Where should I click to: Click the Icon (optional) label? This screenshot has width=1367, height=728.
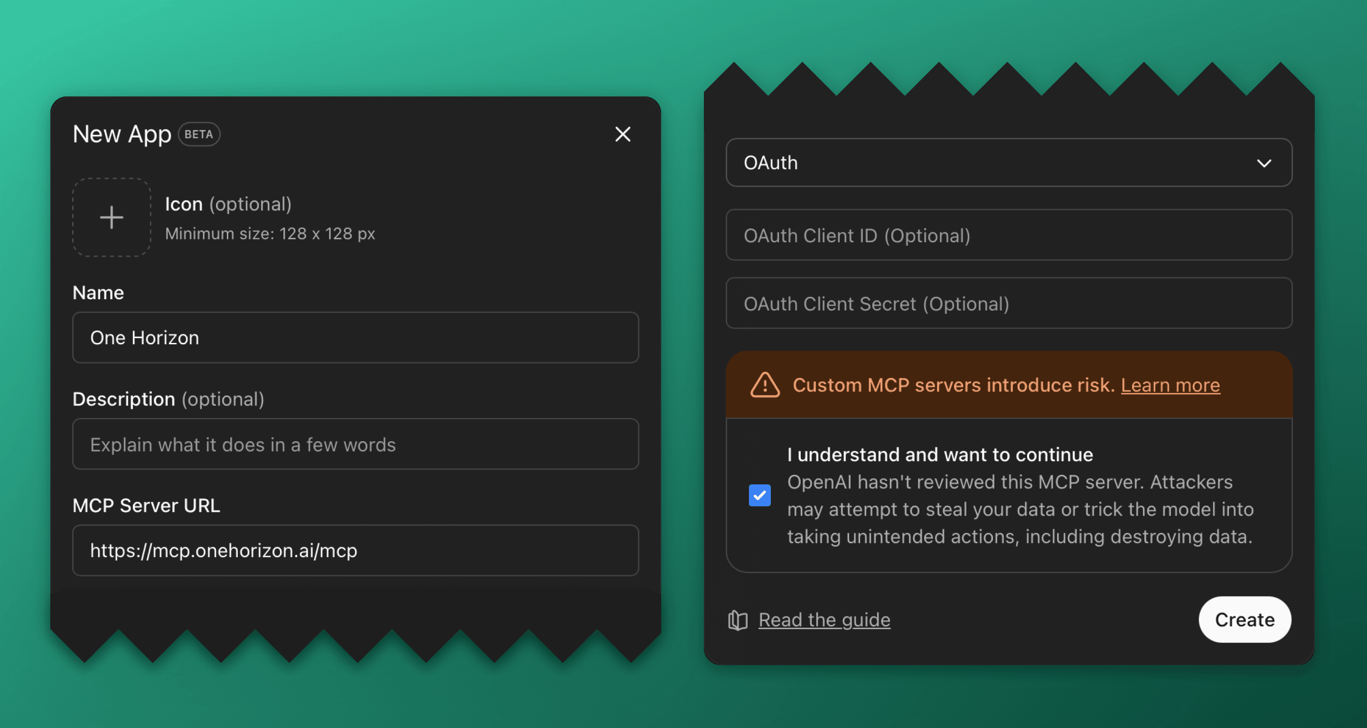pyautogui.click(x=228, y=204)
